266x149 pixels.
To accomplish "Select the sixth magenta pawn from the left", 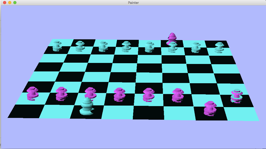I will (x=178, y=95).
